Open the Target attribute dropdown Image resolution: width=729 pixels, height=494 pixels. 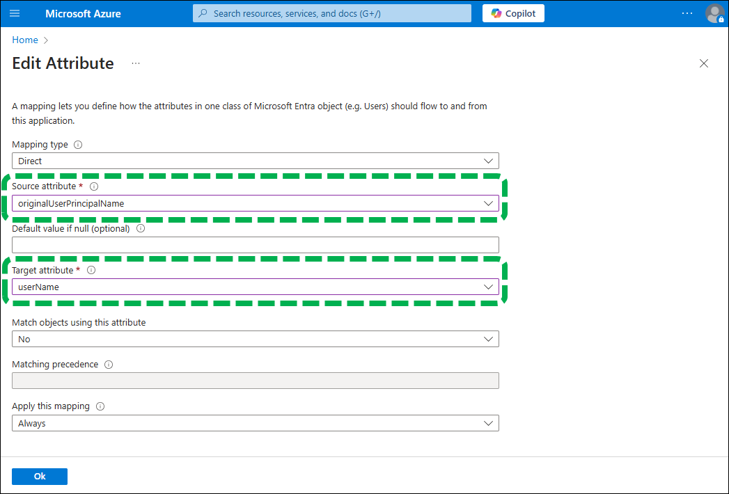click(255, 287)
